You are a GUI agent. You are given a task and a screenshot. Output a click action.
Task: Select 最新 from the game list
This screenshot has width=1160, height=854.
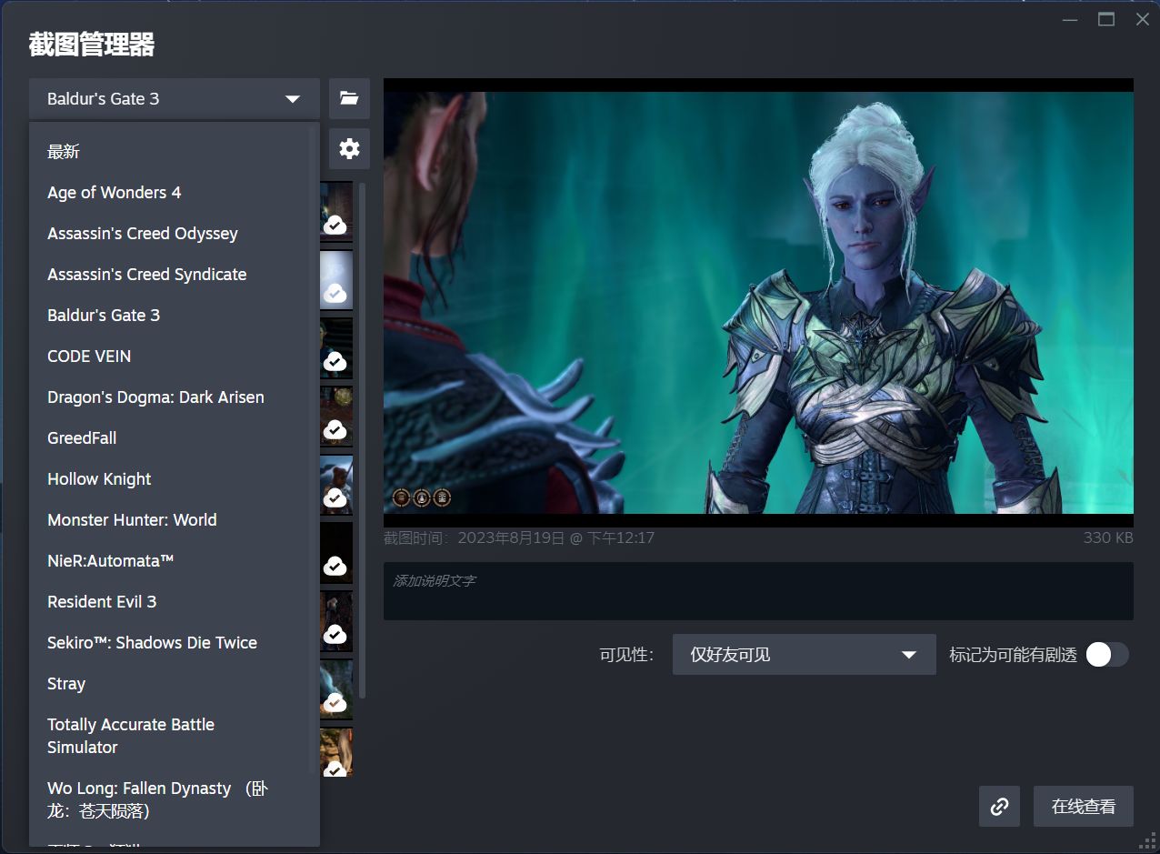(175, 152)
